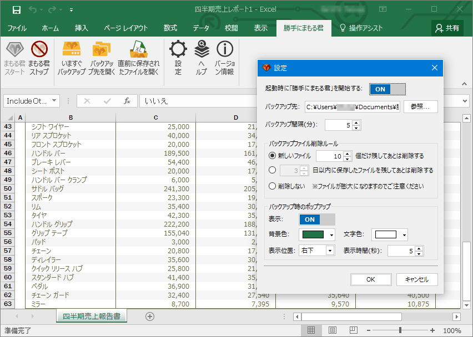Select the 削除しない radio button
The image size is (473, 337).
(272, 186)
